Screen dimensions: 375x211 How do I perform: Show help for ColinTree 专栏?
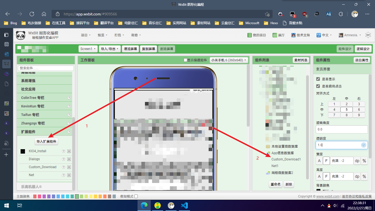pos(69,98)
